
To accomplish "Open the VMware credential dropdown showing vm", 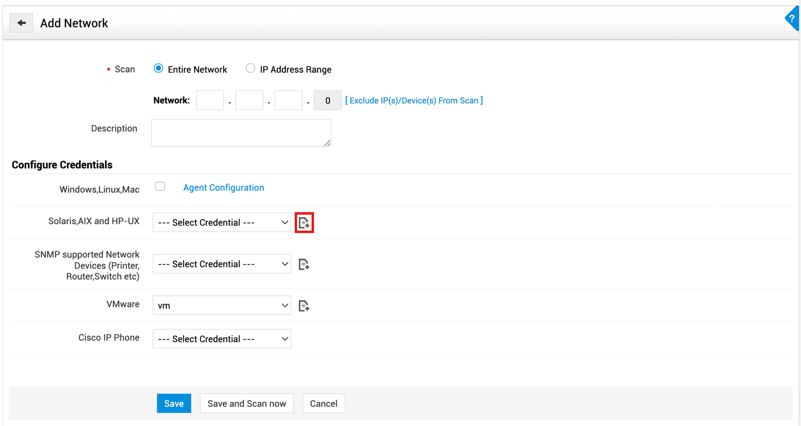I will pos(222,305).
